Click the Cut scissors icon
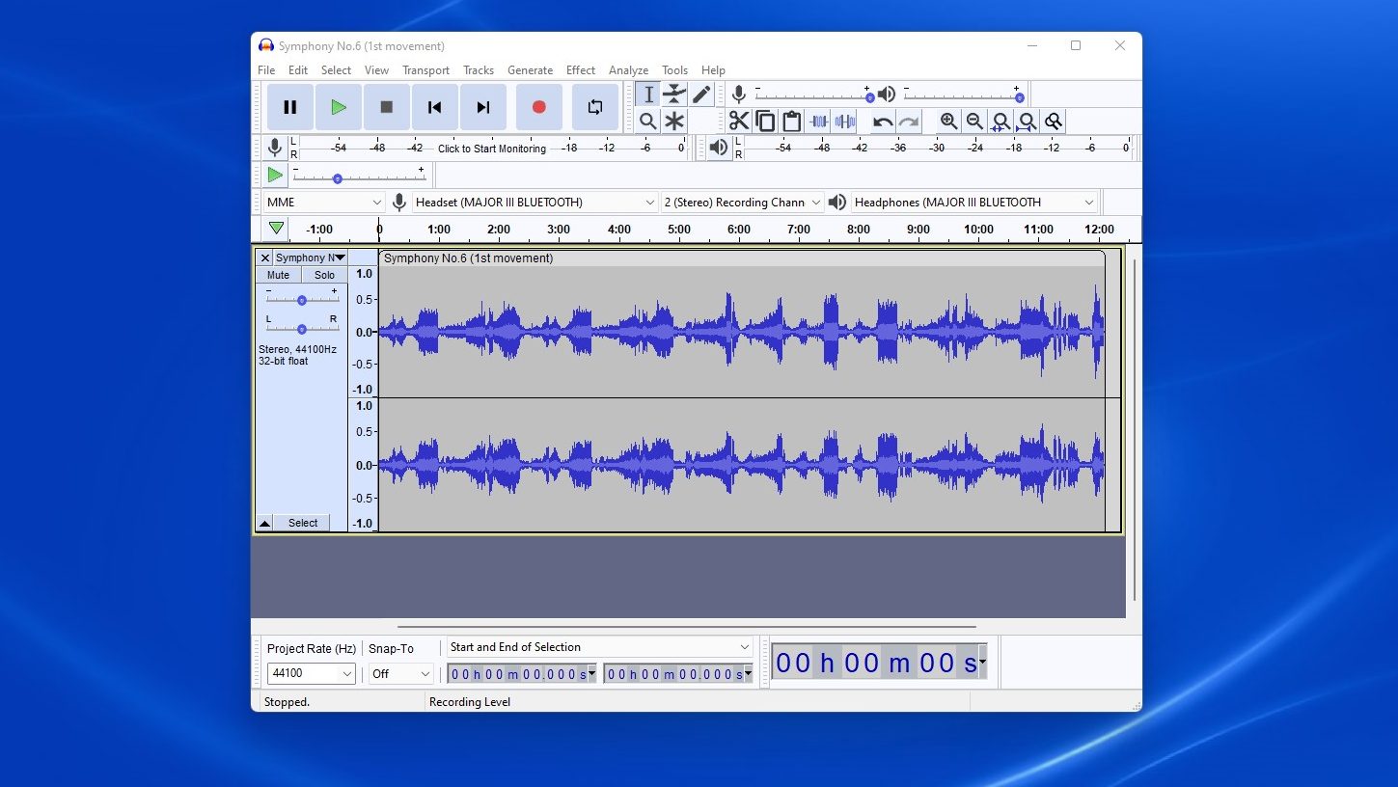This screenshot has height=787, width=1398. [739, 121]
